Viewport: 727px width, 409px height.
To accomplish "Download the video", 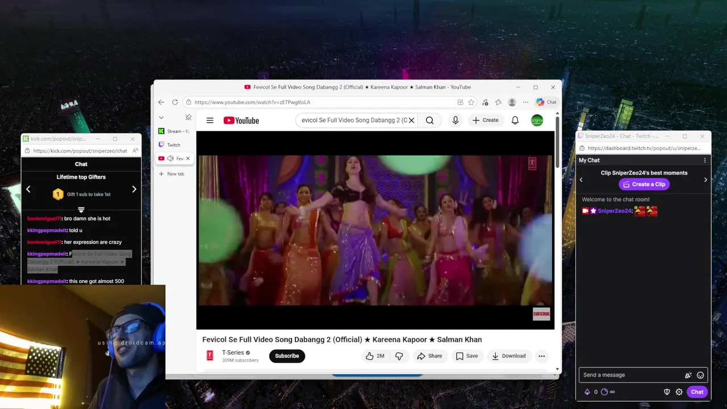I will pyautogui.click(x=509, y=356).
